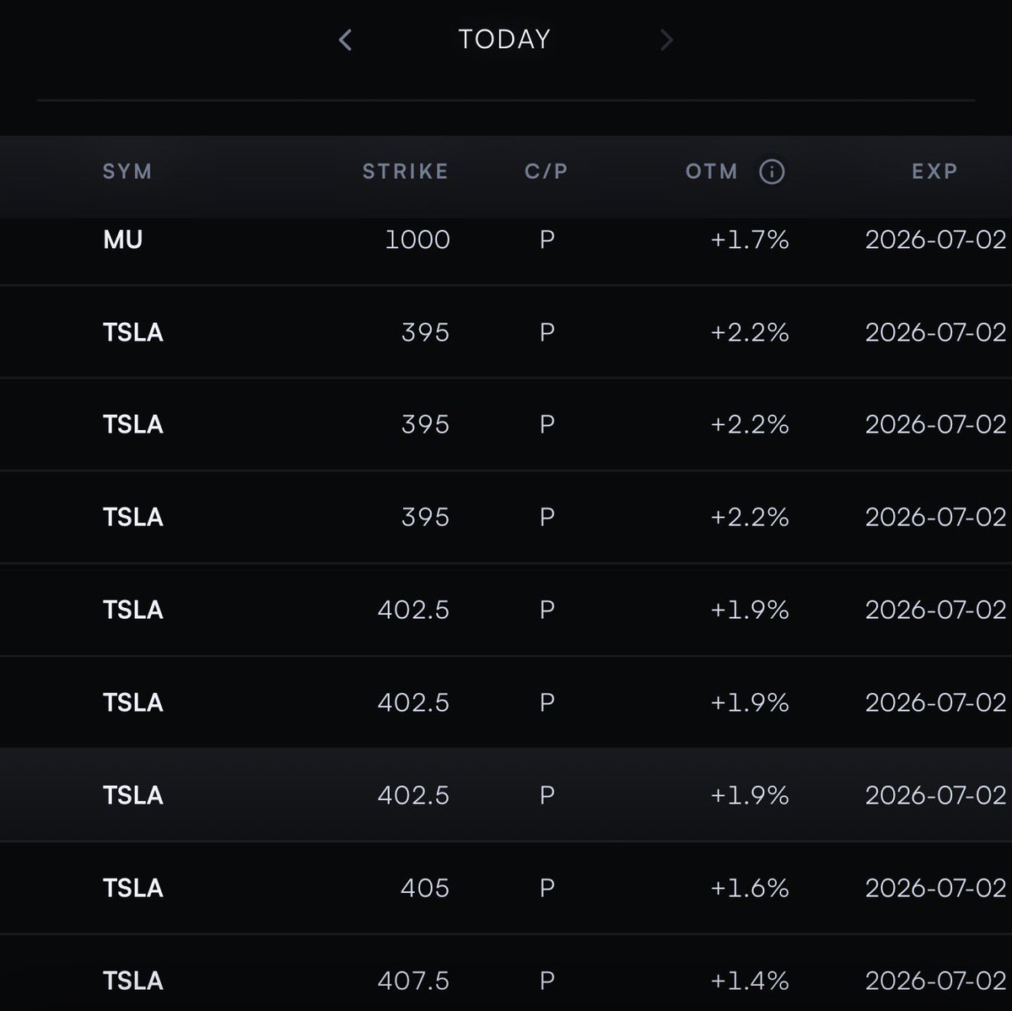Image resolution: width=1012 pixels, height=1011 pixels.
Task: Click TSLA symbol in the 405 strike row
Action: (133, 888)
